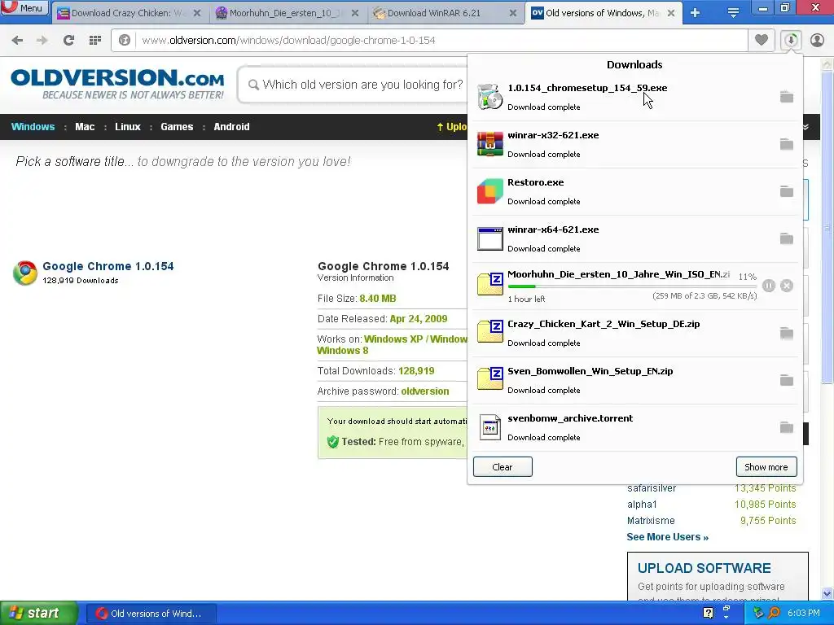The height and width of the screenshot is (625, 834).
Task: Close the Moorhuhn_Die_ersten_10 tab
Action: click(x=355, y=13)
